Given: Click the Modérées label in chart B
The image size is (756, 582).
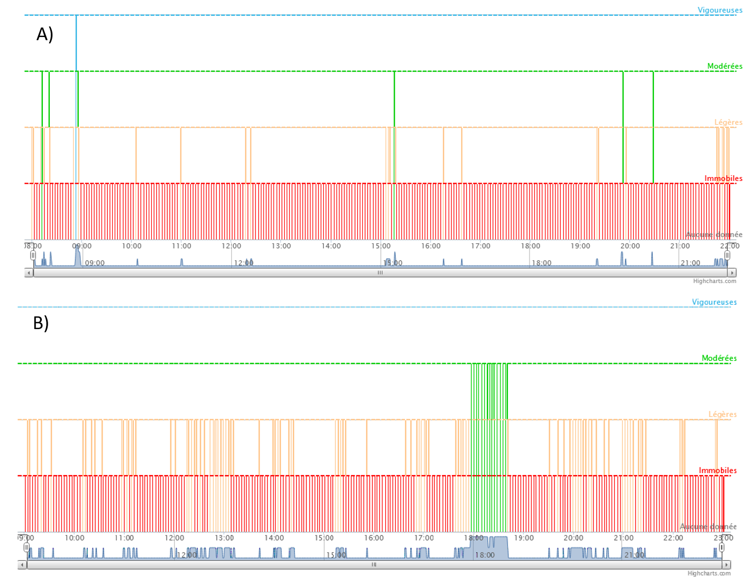Looking at the screenshot, I should 719,358.
